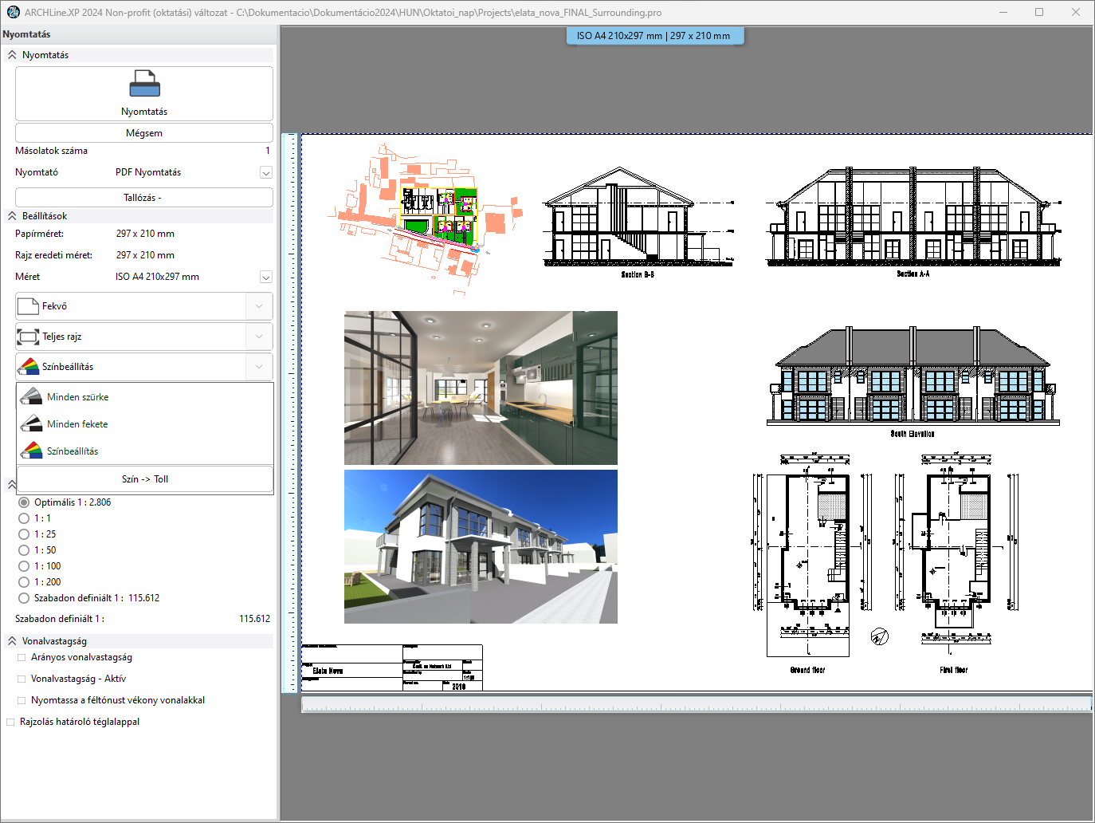Click the Színbeállítás color palette icon

pos(28,367)
